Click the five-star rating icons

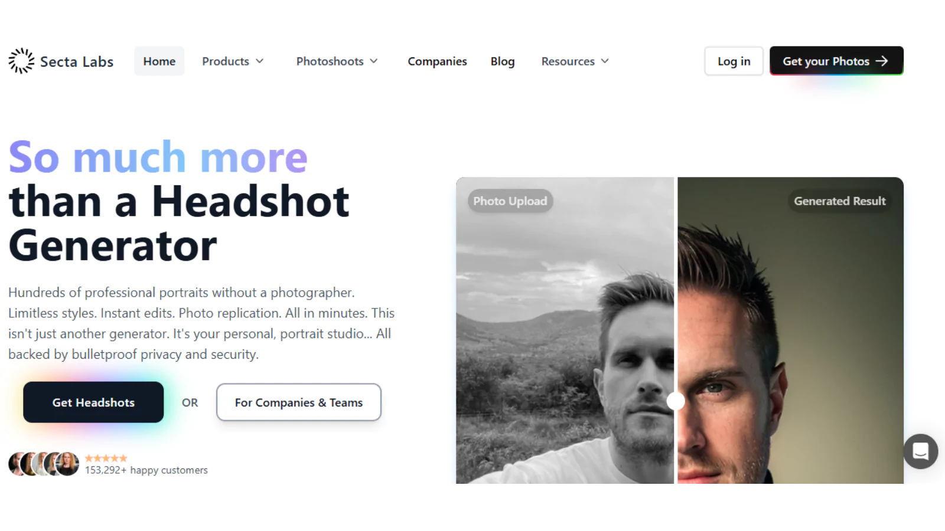[106, 458]
